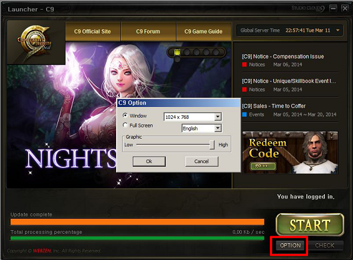Viewport: 353px width, 260px height.
Task: Click the '0.00 Kb / sec' speed text
Action: [248, 232]
